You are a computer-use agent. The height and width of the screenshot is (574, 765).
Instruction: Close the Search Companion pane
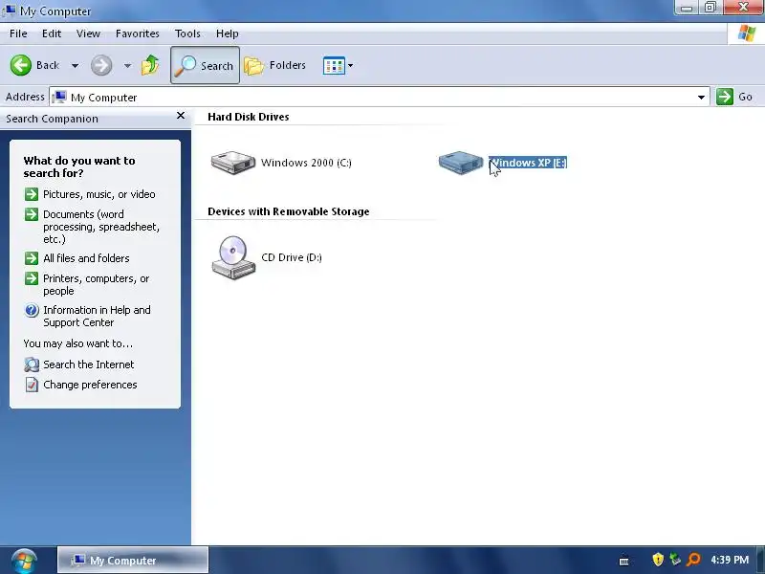pyautogui.click(x=181, y=116)
